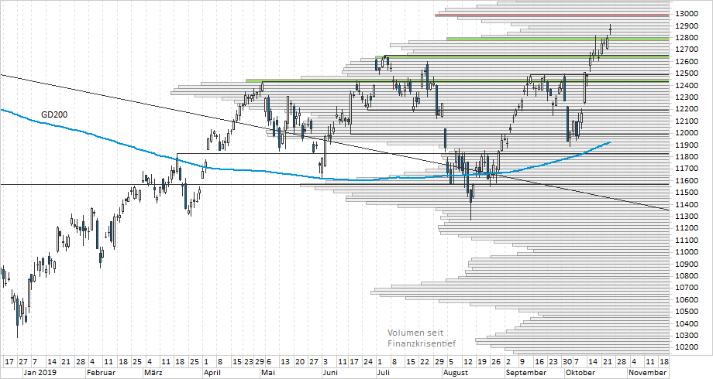The height and width of the screenshot is (379, 713).
Task: Select the 'Juni' month label
Action: coord(332,372)
